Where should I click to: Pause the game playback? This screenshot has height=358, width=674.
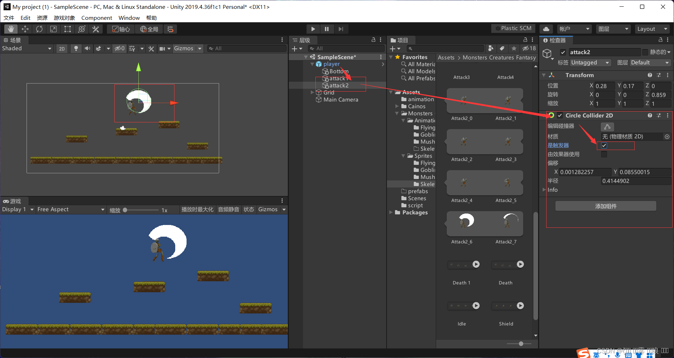pyautogui.click(x=327, y=29)
